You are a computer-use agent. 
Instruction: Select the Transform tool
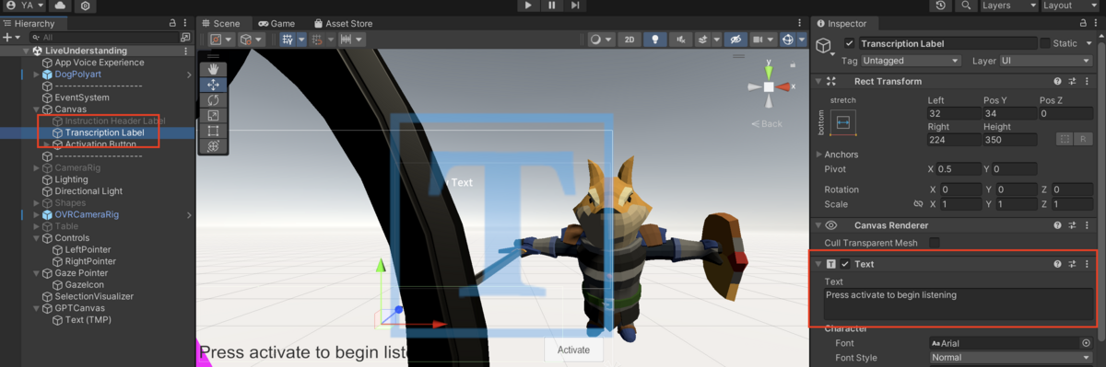coord(213,146)
